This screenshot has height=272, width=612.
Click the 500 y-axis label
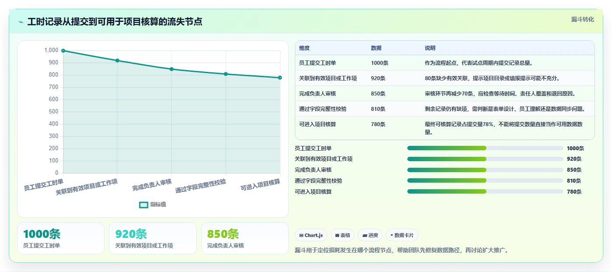tap(53, 112)
